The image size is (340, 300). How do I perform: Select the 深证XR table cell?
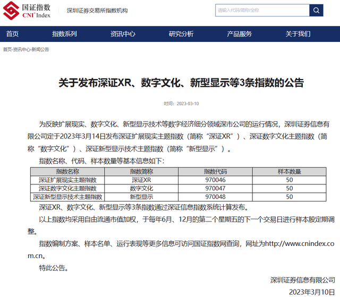pyautogui.click(x=142, y=180)
